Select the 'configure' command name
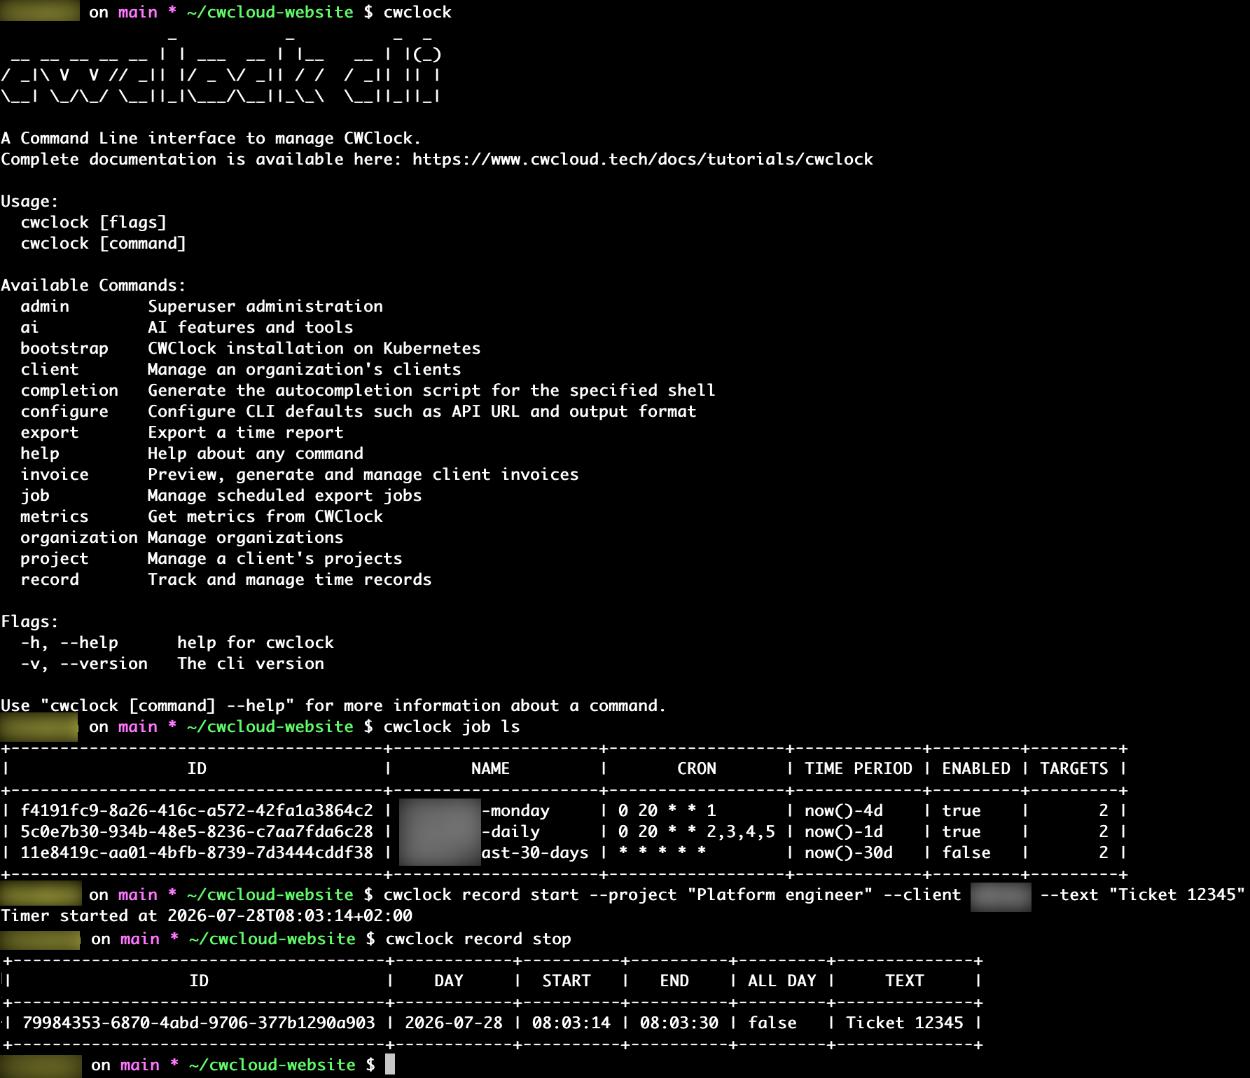The height and width of the screenshot is (1078, 1250). coord(64,411)
